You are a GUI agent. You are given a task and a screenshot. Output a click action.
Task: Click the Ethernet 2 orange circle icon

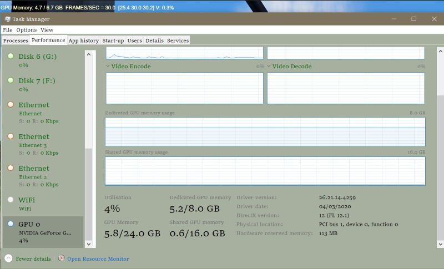point(11,168)
